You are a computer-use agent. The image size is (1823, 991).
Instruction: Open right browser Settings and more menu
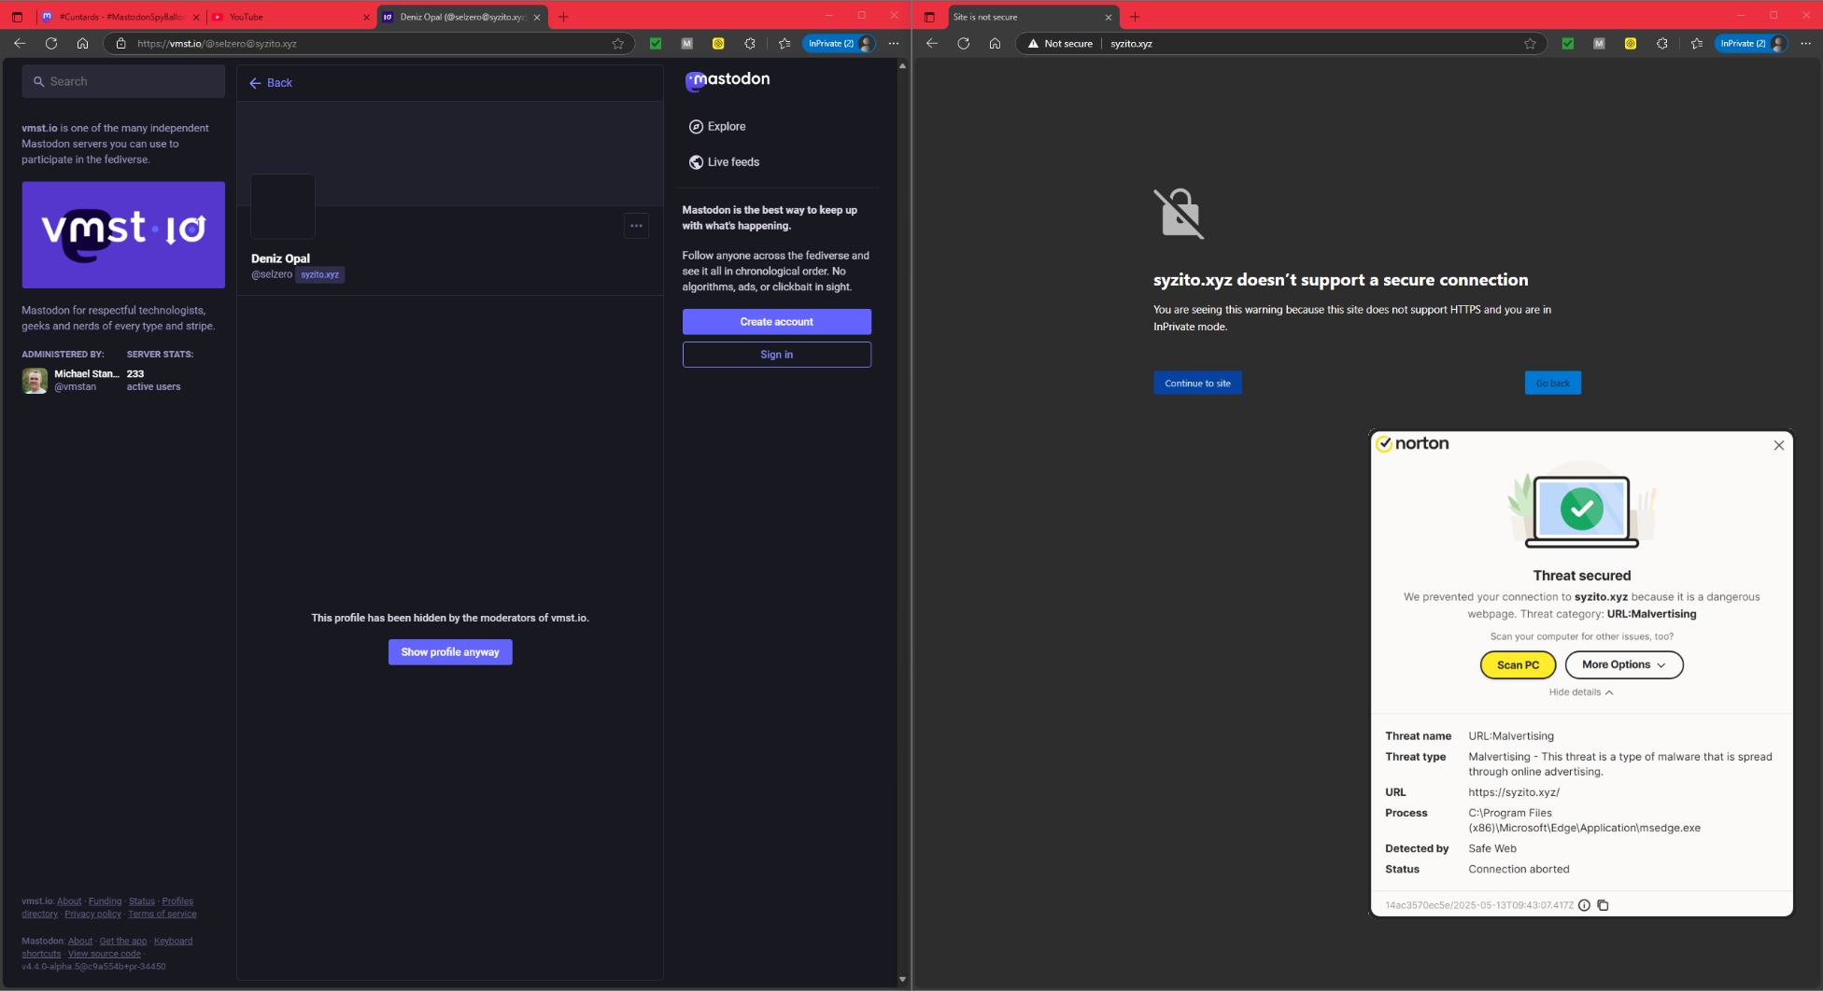1806,43
